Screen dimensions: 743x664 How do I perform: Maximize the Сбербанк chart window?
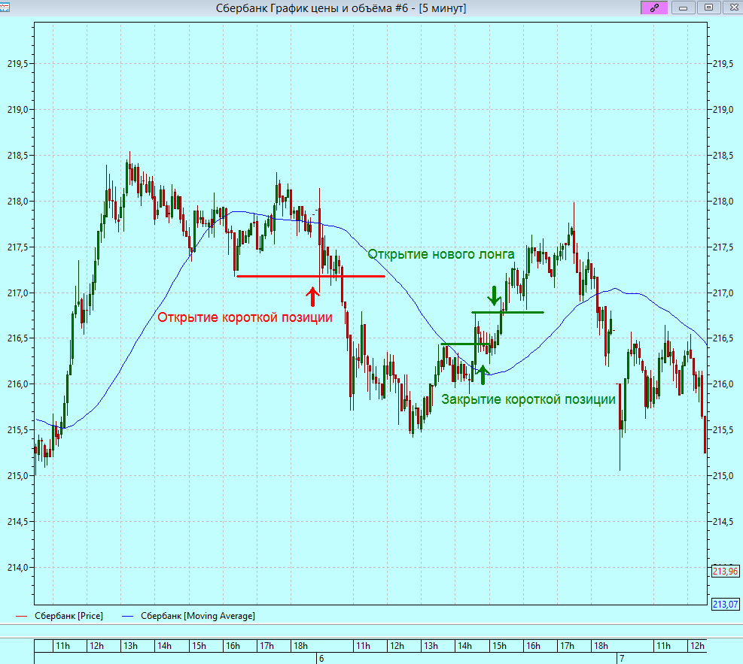(x=708, y=8)
